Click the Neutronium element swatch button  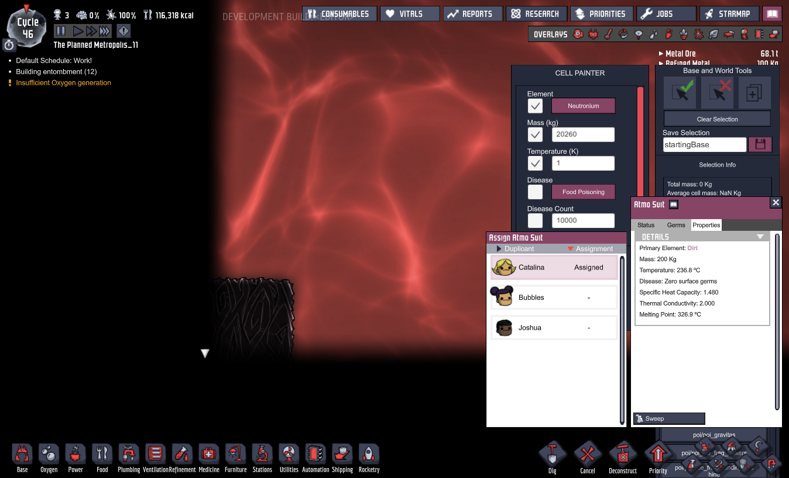[x=583, y=106]
